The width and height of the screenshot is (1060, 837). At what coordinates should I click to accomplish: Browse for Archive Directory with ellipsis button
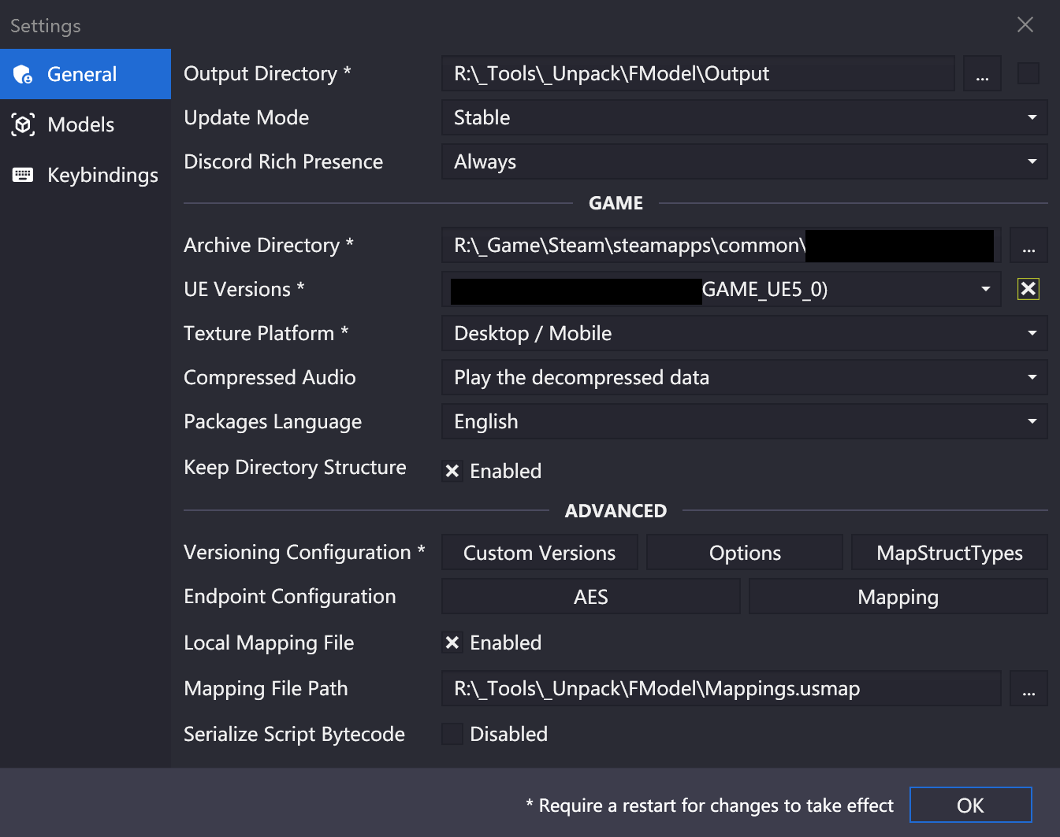(x=1028, y=246)
